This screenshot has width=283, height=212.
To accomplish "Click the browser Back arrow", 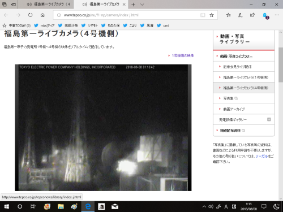I will (6, 15).
